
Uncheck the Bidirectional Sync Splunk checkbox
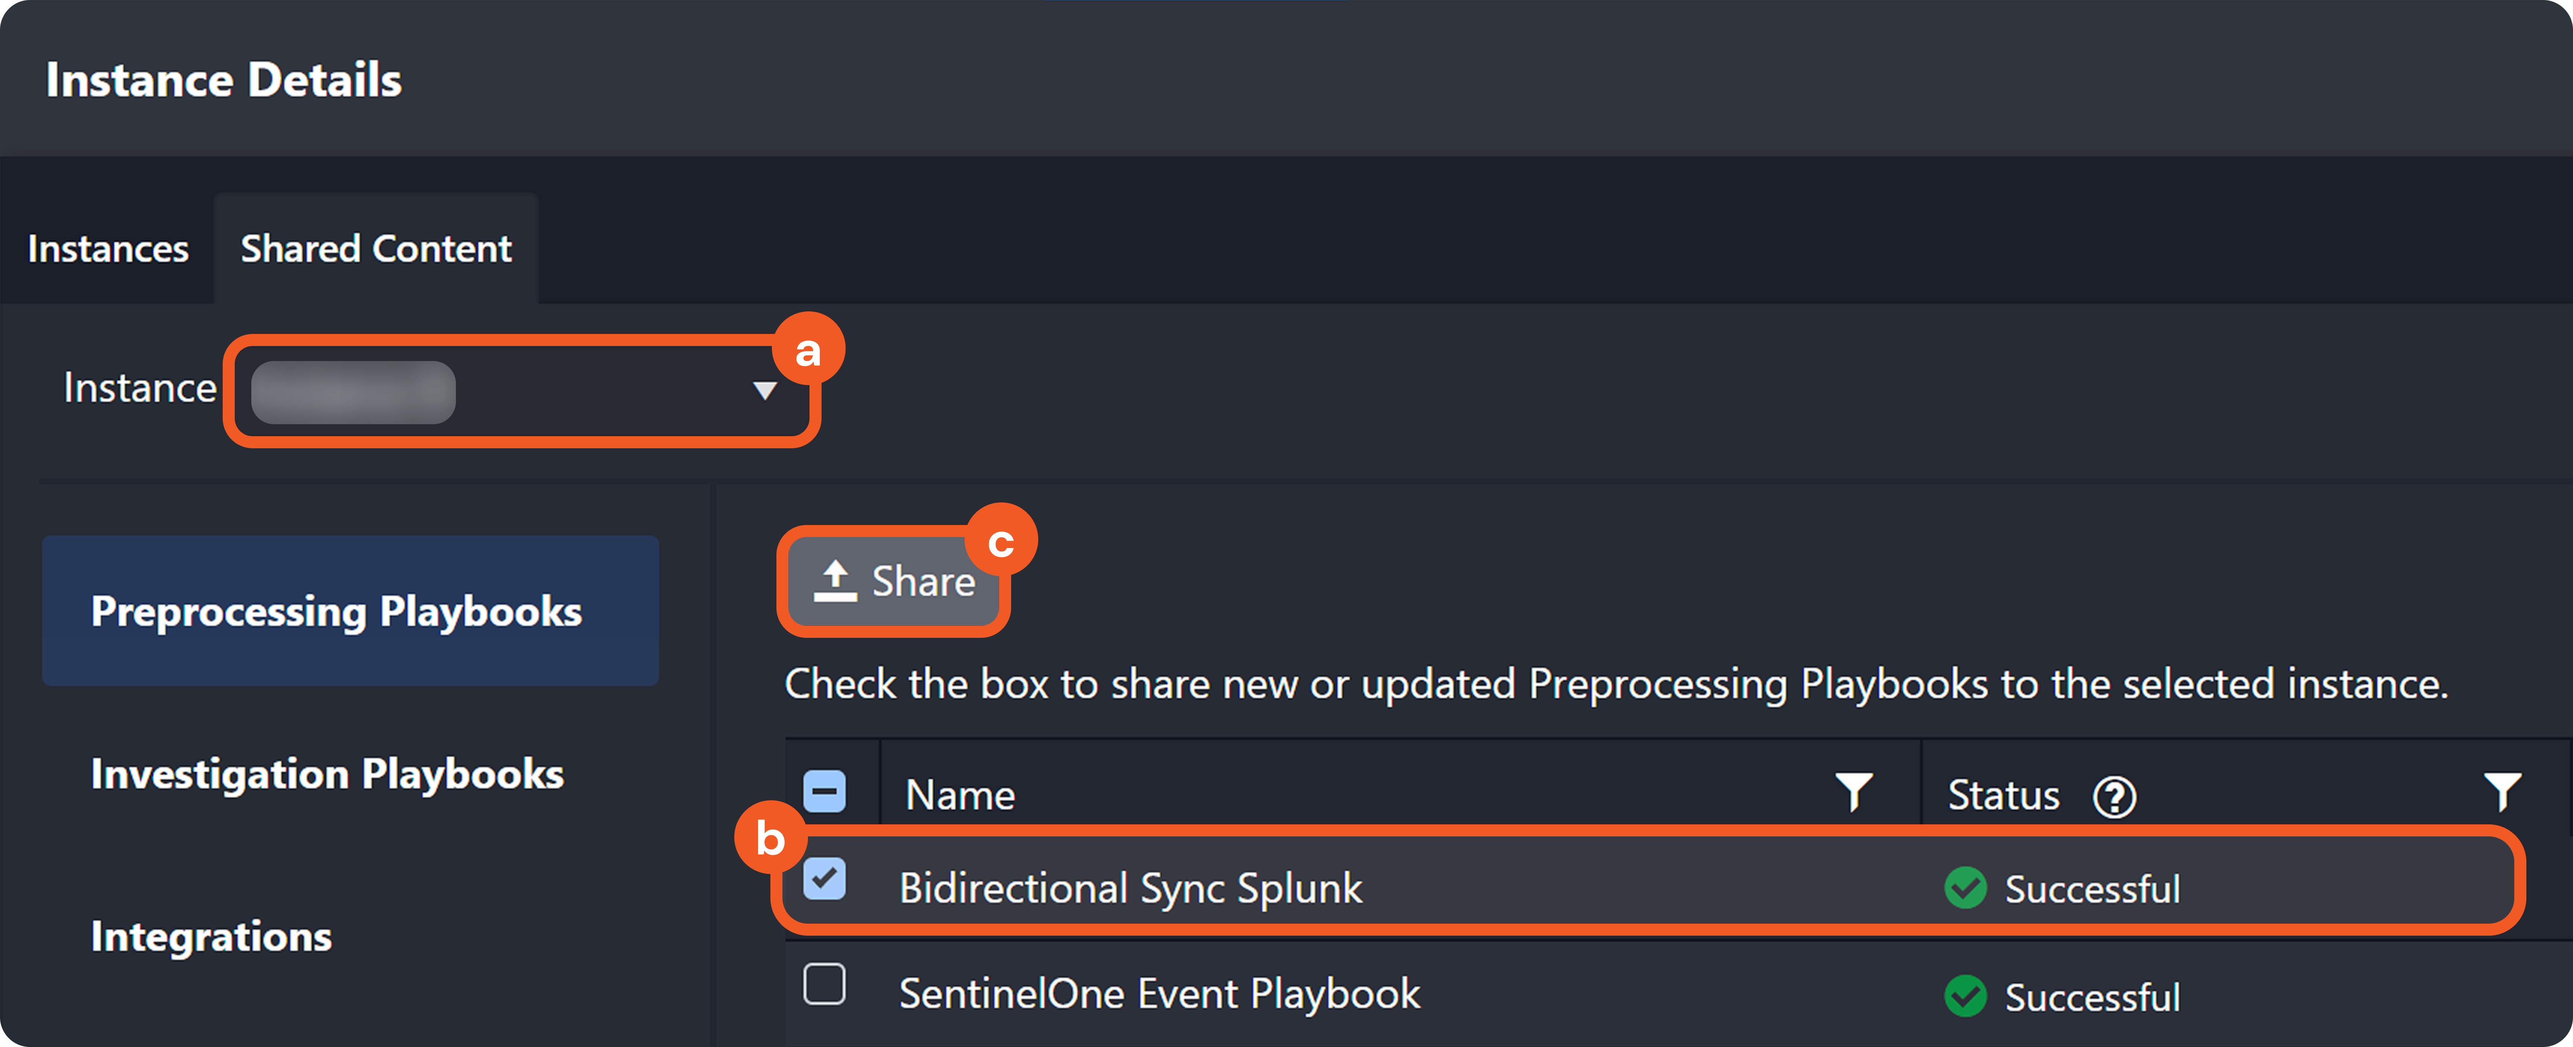pos(825,879)
